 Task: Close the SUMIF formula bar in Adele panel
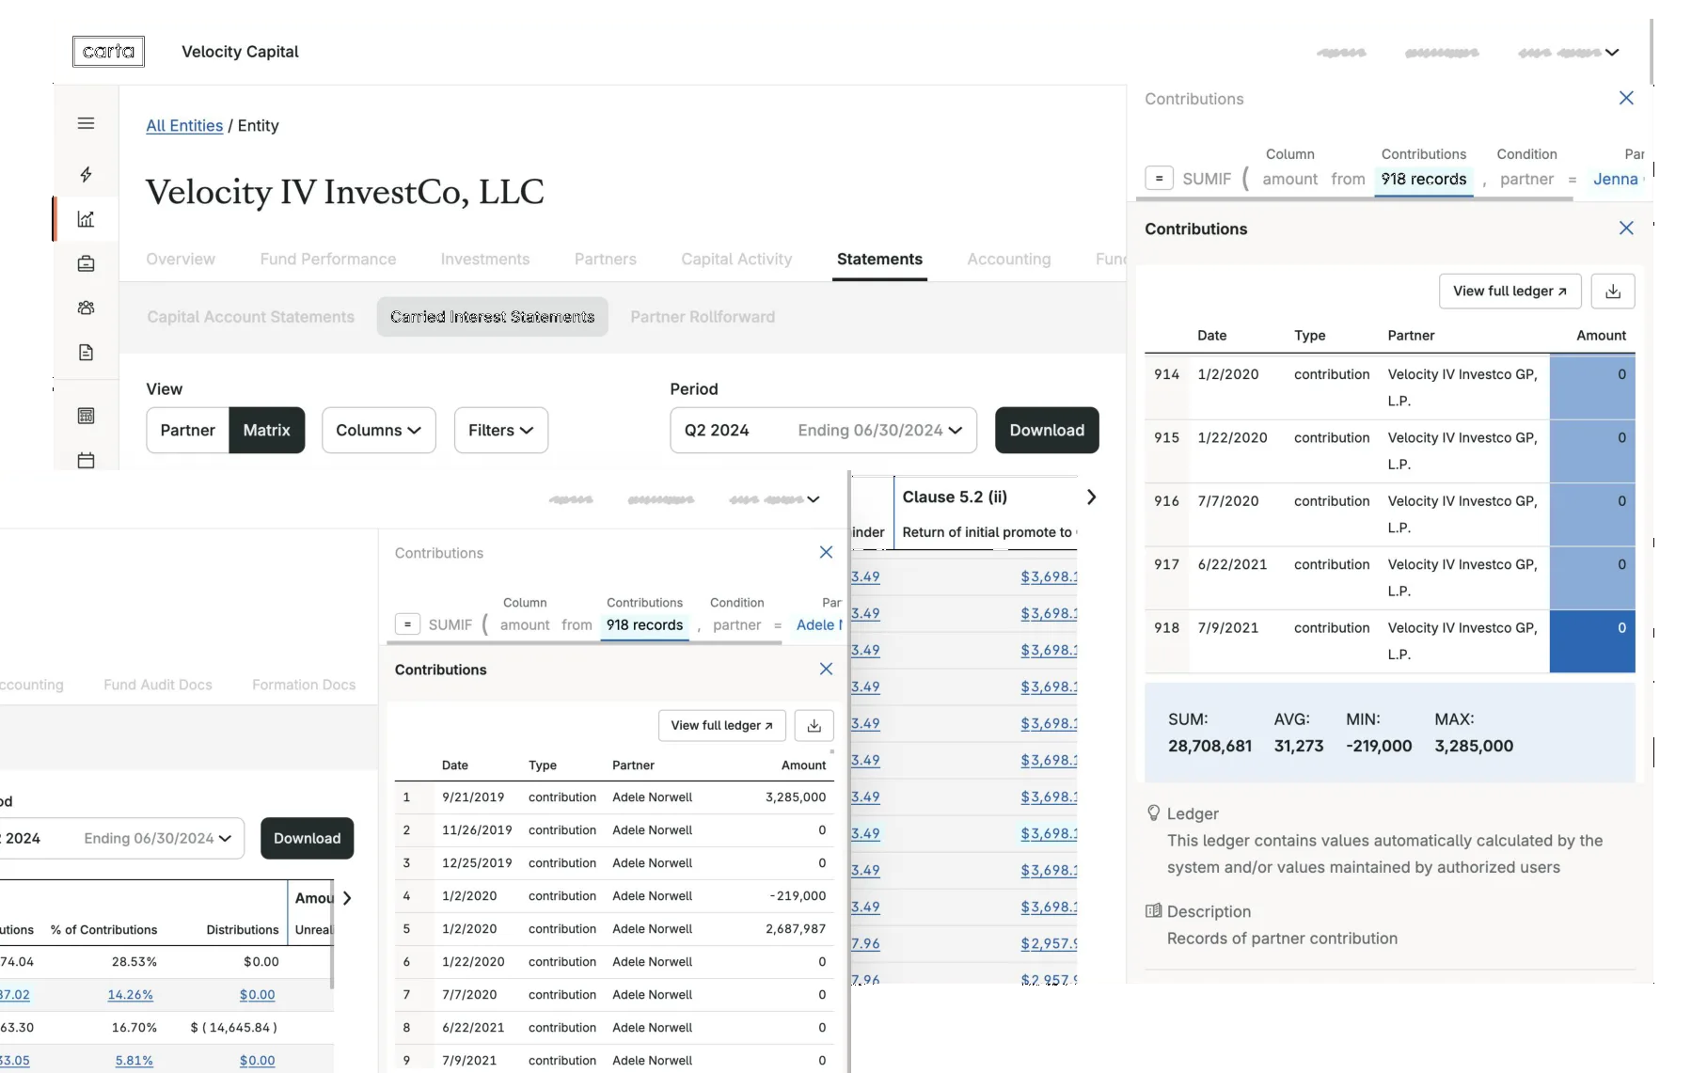[x=826, y=552]
